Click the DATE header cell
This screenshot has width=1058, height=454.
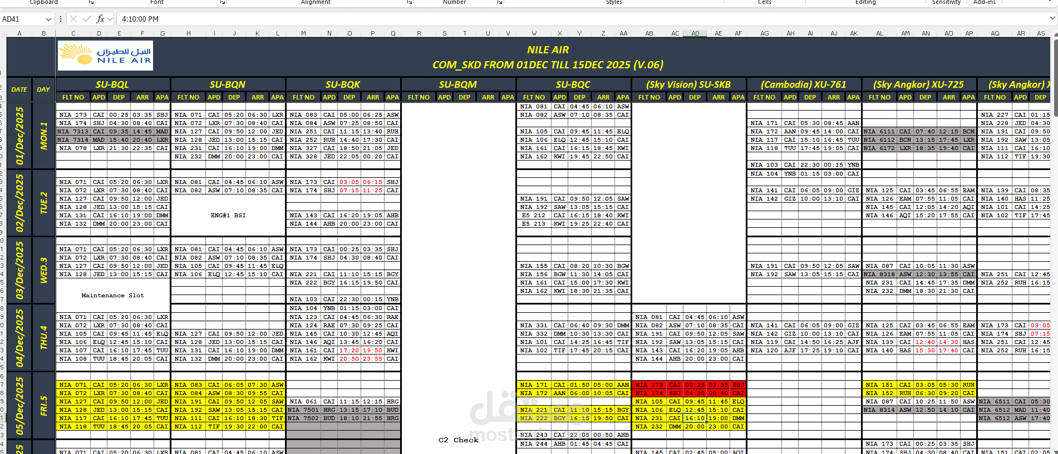(19, 89)
